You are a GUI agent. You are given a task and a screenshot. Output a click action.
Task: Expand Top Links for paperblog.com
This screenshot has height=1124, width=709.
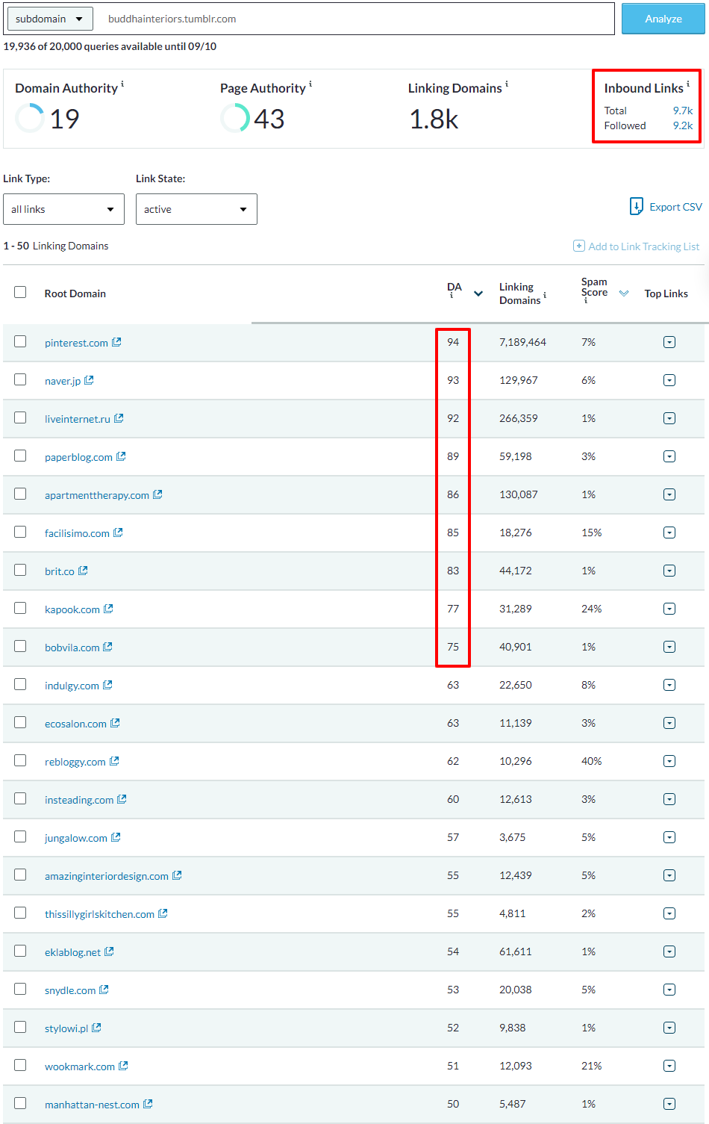669,456
